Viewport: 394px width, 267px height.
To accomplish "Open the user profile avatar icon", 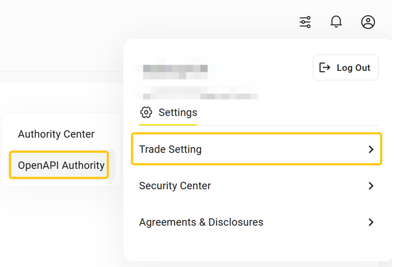I will click(x=368, y=22).
